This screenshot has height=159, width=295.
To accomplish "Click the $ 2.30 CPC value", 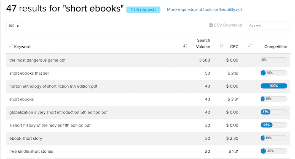I will [232, 138].
